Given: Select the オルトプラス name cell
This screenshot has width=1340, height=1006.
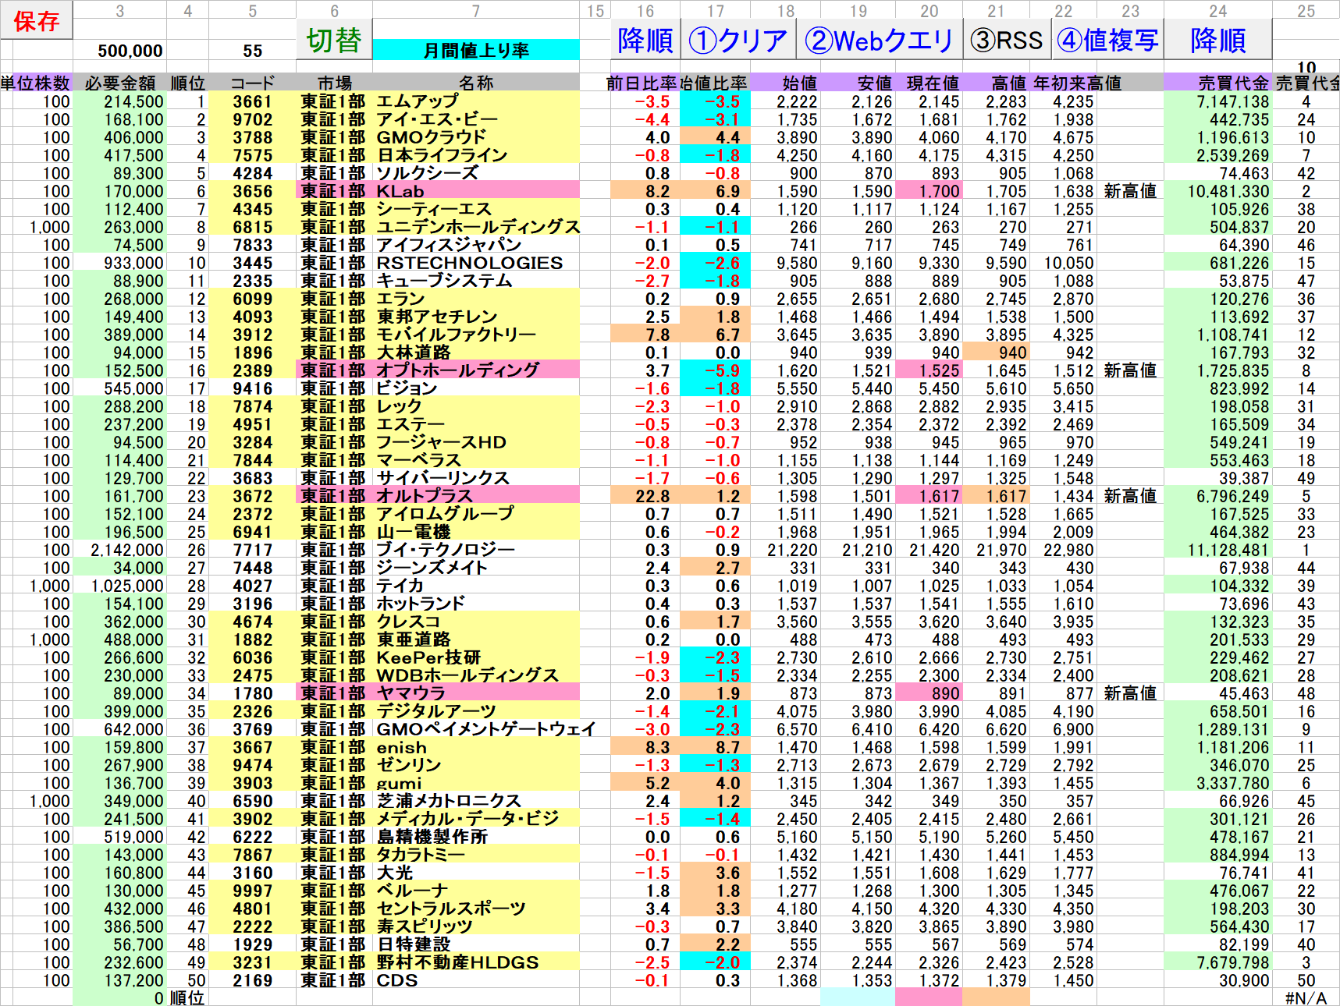Looking at the screenshot, I should (476, 496).
